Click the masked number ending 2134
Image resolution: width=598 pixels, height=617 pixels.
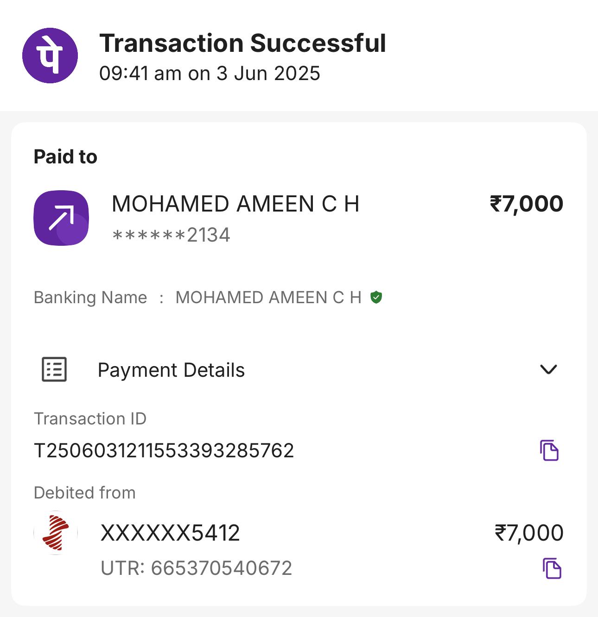pos(171,235)
